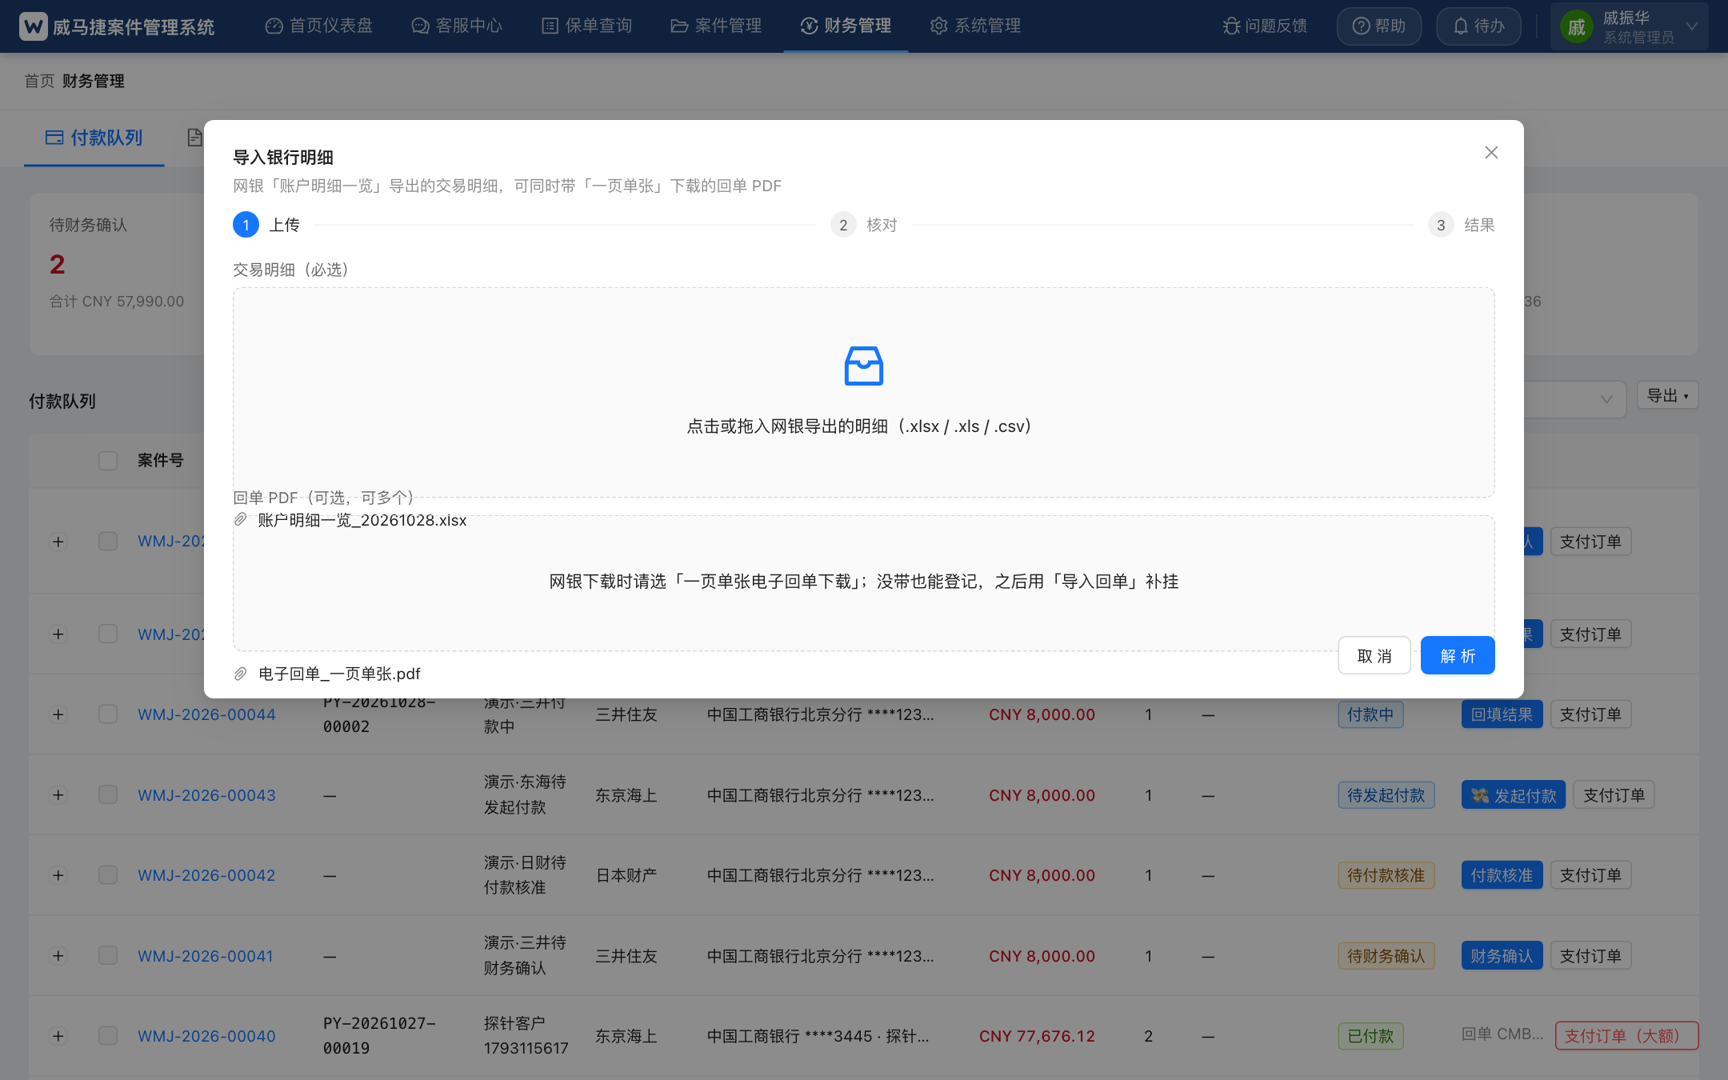Screen dimensions: 1728x1080
Task: Check the WMJ-2026-00040 row checkbox
Action: [x=108, y=1036]
